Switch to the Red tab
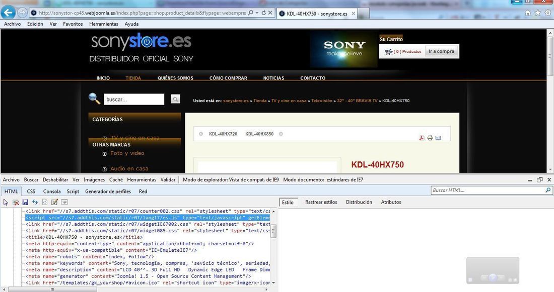This screenshot has width=554, height=292. pyautogui.click(x=143, y=191)
